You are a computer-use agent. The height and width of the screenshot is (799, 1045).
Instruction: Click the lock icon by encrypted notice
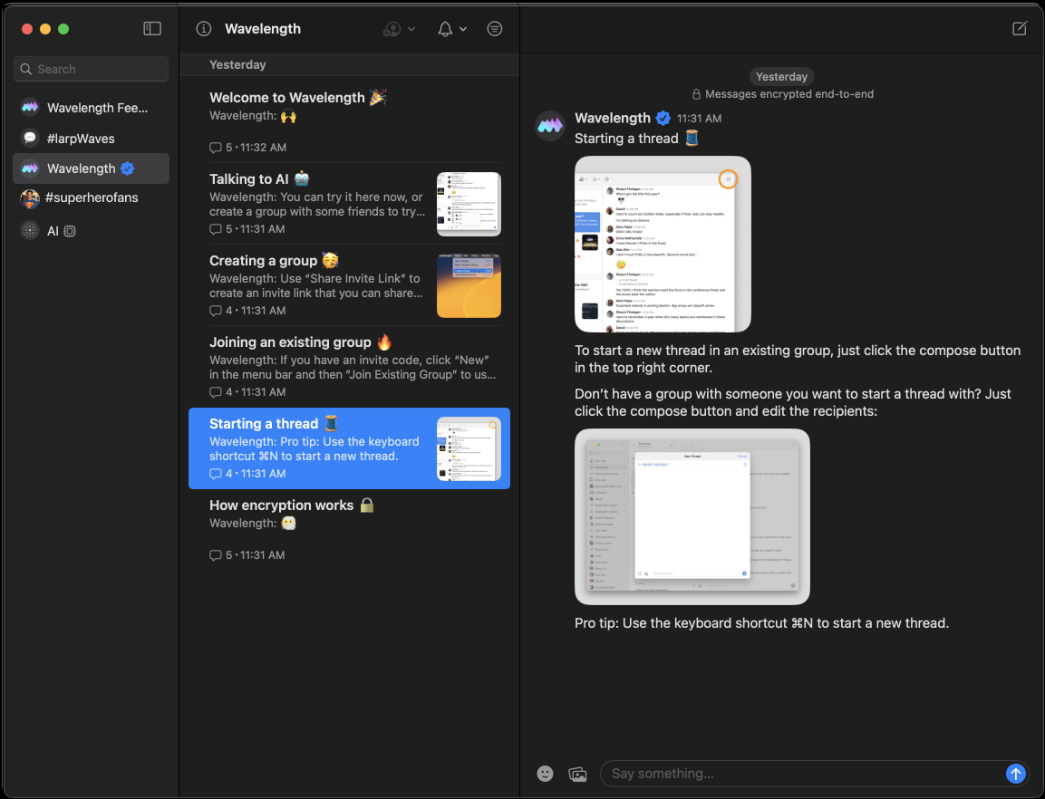click(696, 94)
